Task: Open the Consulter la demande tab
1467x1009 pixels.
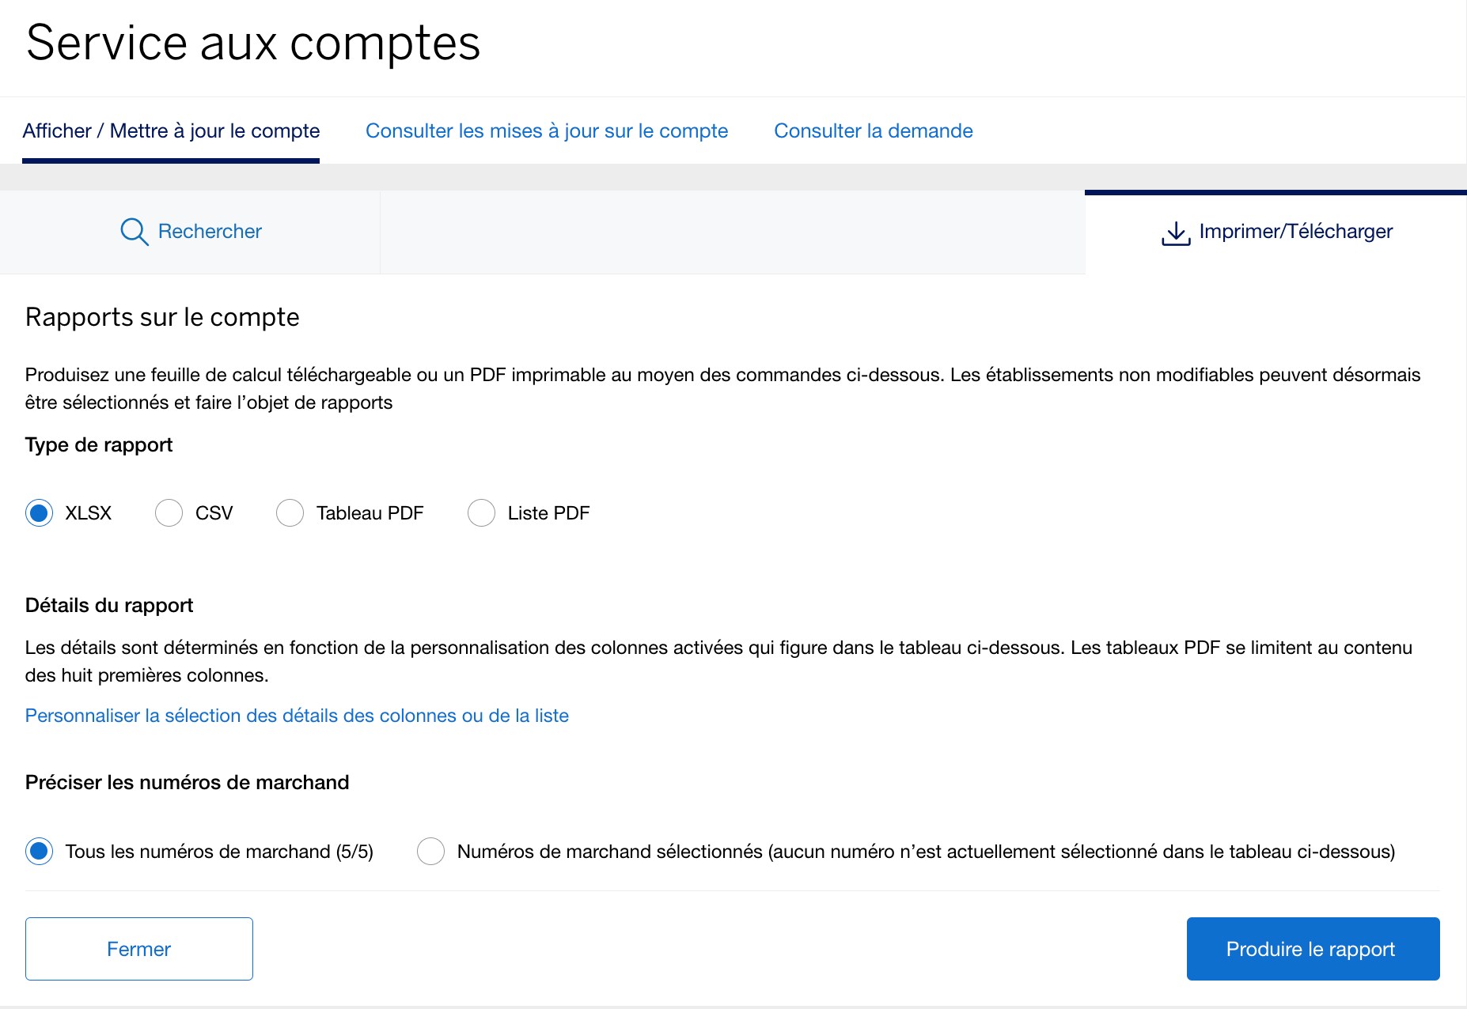Action: (x=874, y=130)
